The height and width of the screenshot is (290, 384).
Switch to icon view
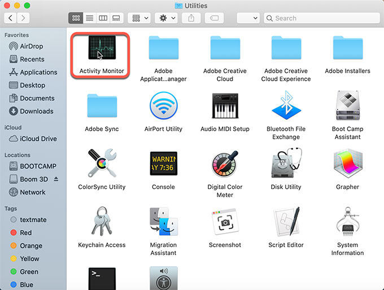[76, 18]
